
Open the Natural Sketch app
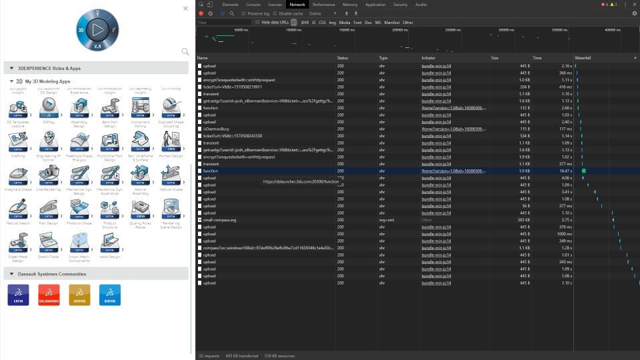[18, 209]
